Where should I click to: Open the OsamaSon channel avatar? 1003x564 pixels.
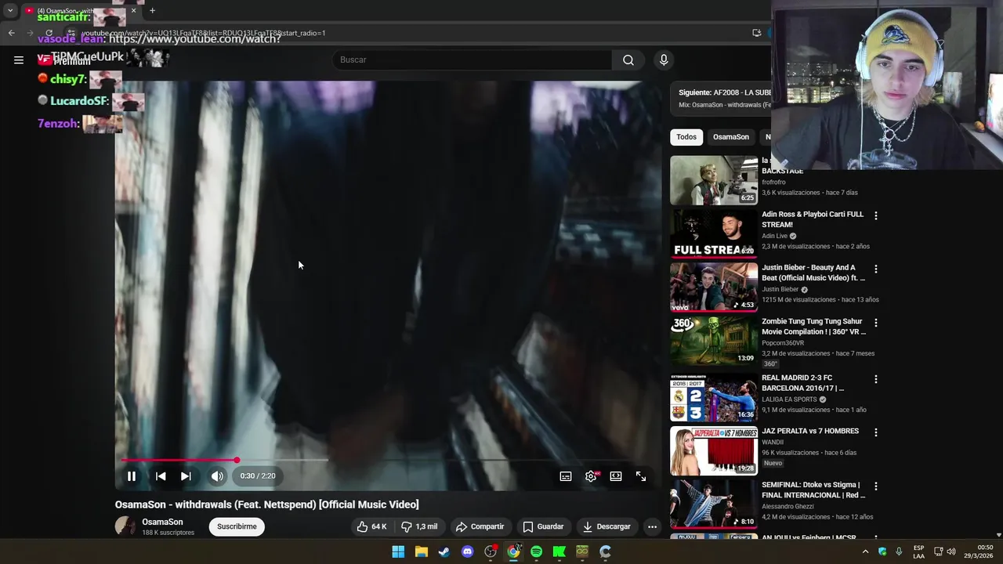(x=125, y=527)
